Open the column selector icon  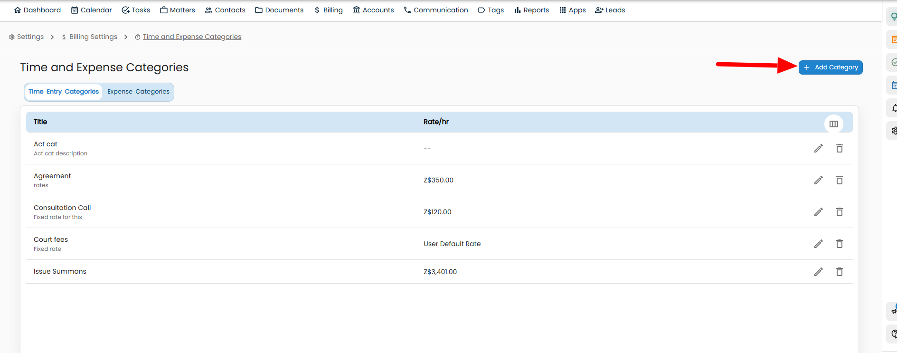tap(833, 124)
